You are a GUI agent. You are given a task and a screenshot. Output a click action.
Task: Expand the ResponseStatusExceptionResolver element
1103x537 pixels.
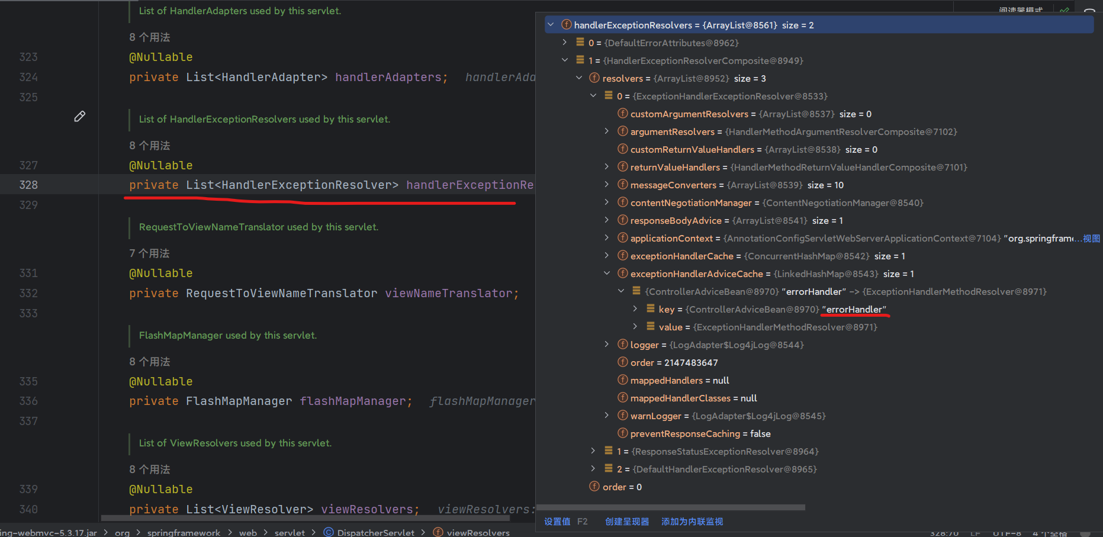(593, 451)
